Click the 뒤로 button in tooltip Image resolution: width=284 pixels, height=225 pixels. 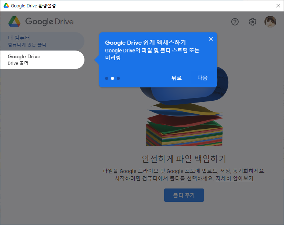[177, 78]
